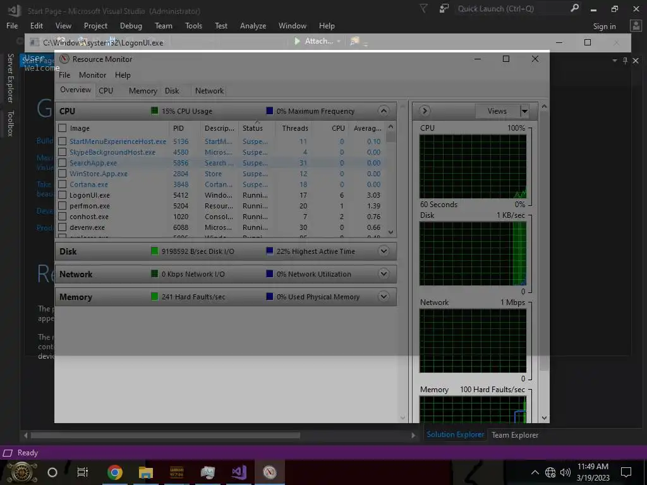This screenshot has height=485, width=647.
Task: Click the account avatar icon near Sign in
Action: (636, 26)
